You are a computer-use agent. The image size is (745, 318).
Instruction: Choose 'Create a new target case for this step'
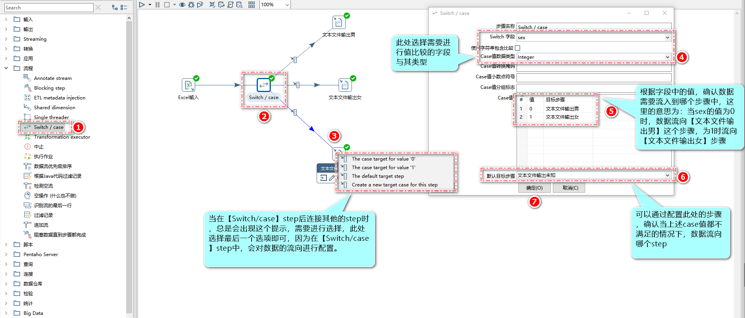394,185
